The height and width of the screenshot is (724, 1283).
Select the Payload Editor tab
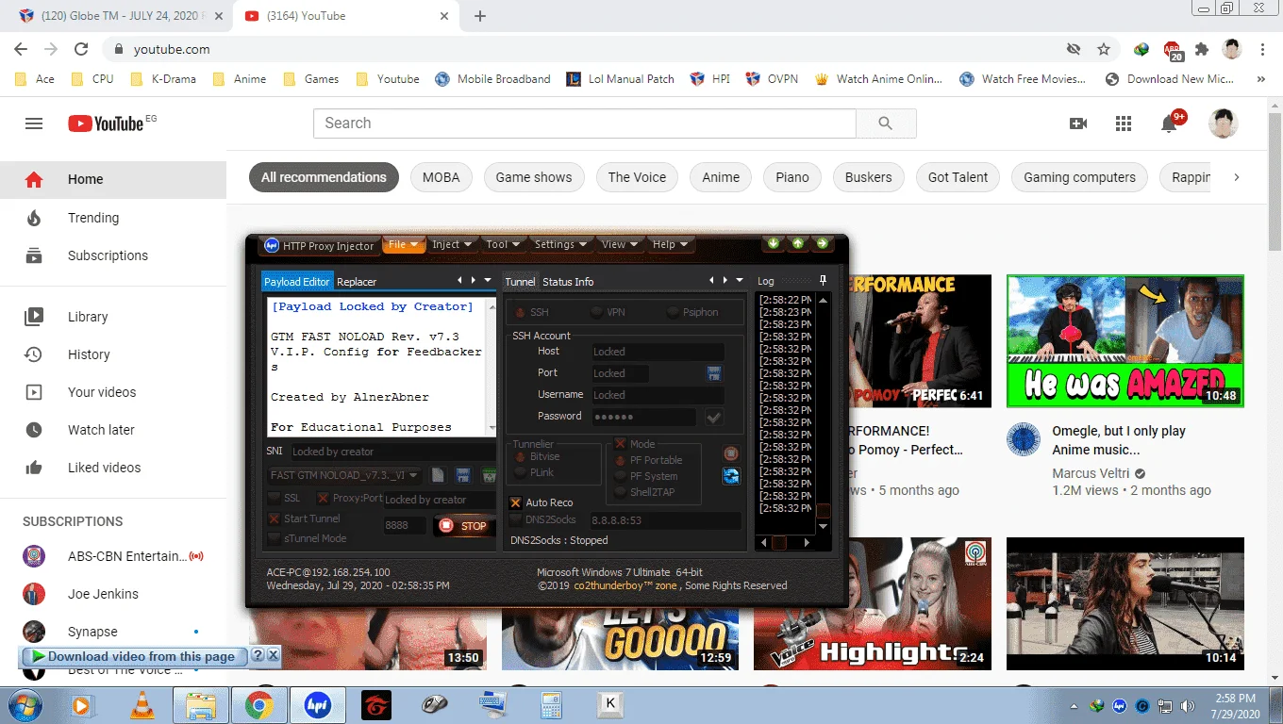tap(297, 282)
